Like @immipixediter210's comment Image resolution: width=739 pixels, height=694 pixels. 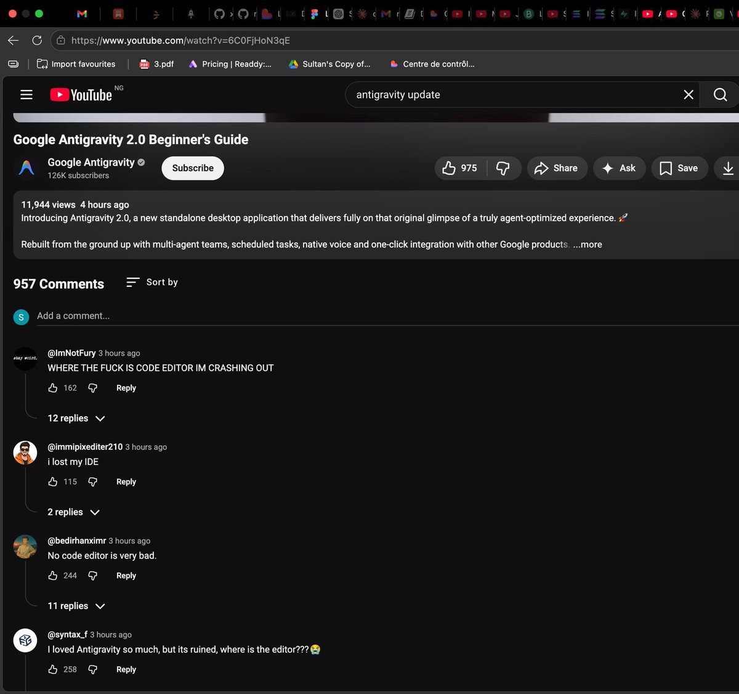pyautogui.click(x=53, y=482)
